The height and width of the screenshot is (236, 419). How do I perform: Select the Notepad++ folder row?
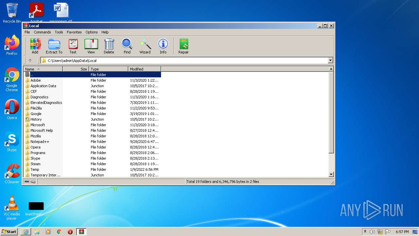pyautogui.click(x=92, y=142)
